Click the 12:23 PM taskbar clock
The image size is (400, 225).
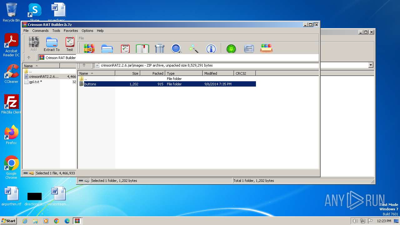384,221
